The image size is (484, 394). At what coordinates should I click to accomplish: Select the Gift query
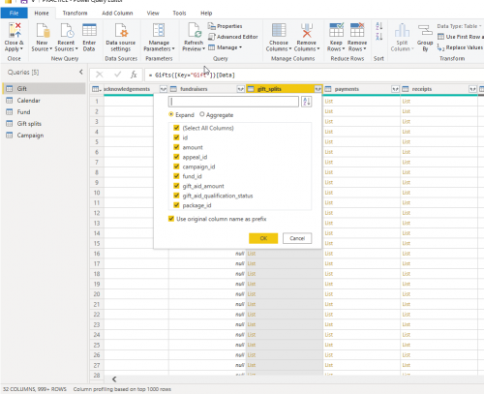pos(45,88)
